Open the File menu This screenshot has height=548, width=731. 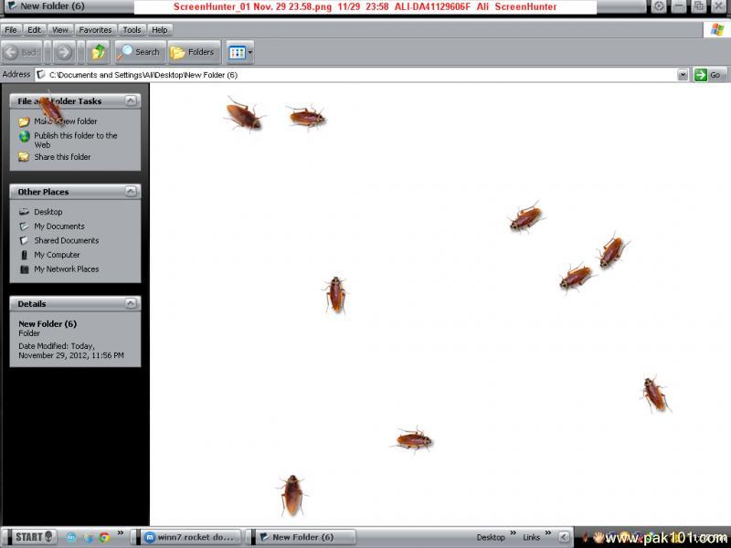(x=11, y=30)
